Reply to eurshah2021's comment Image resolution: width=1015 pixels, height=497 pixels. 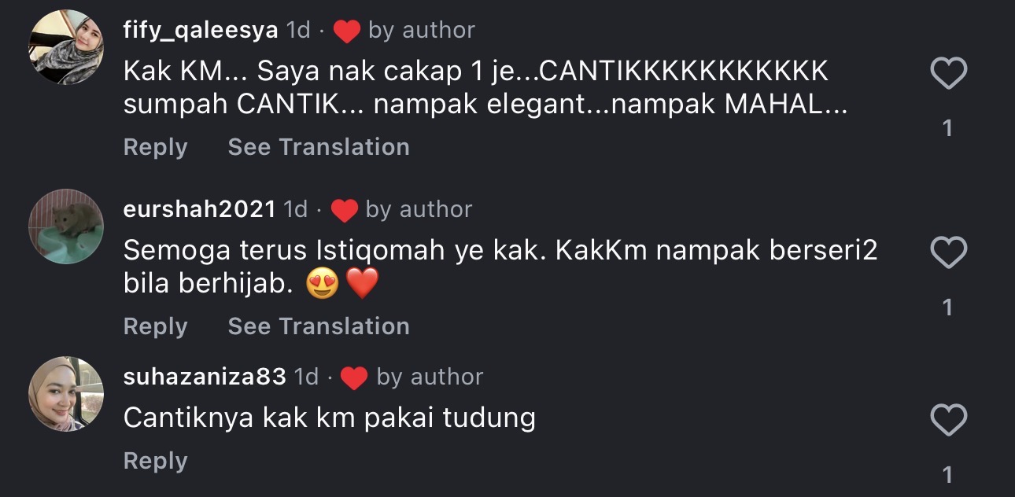[x=155, y=326]
